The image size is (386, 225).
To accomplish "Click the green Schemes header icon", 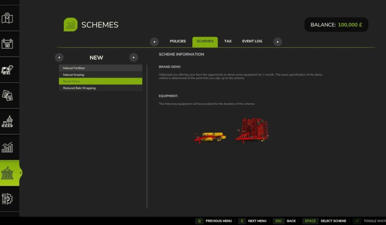I will click(x=70, y=24).
